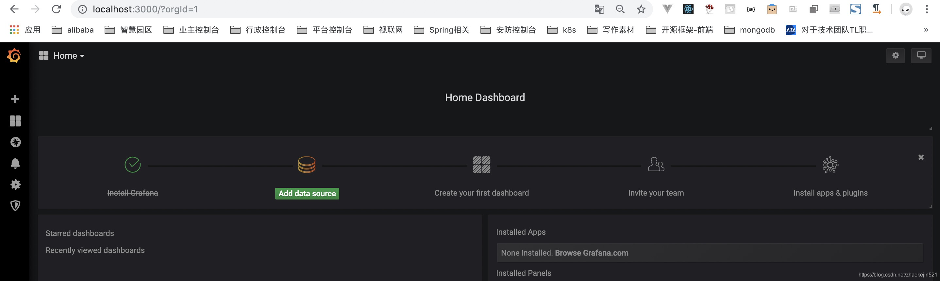
Task: Click the green checkmark Install Grafana icon
Action: pos(132,165)
